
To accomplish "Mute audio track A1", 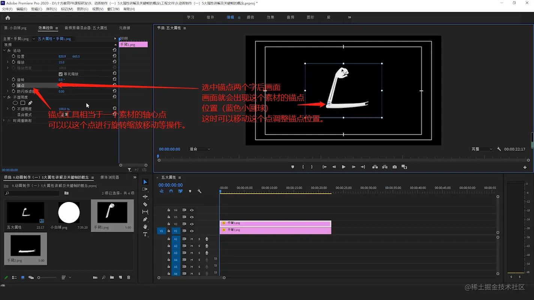I will tap(192, 239).
